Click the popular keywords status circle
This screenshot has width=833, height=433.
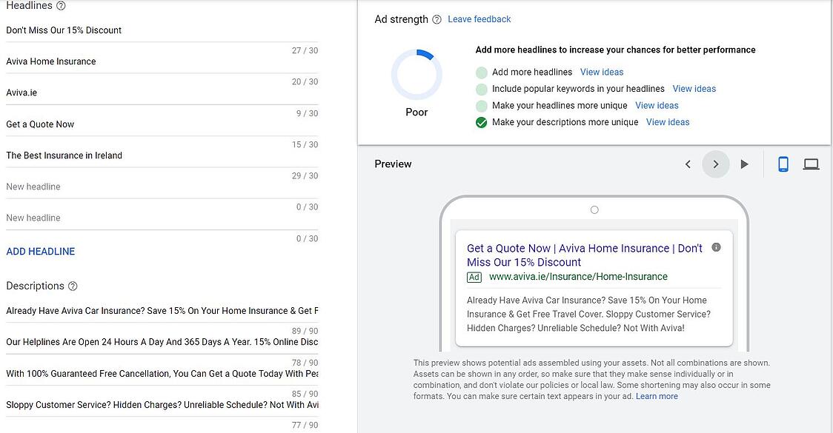[x=482, y=89]
